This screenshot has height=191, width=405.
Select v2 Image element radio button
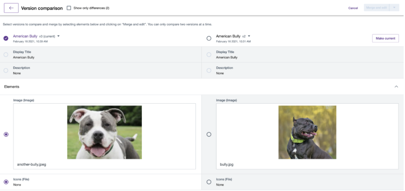(209, 134)
